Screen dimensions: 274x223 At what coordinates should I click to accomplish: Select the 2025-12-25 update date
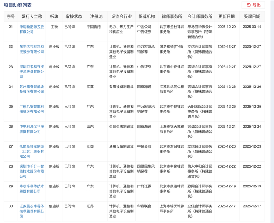pyautogui.click(x=227, y=107)
